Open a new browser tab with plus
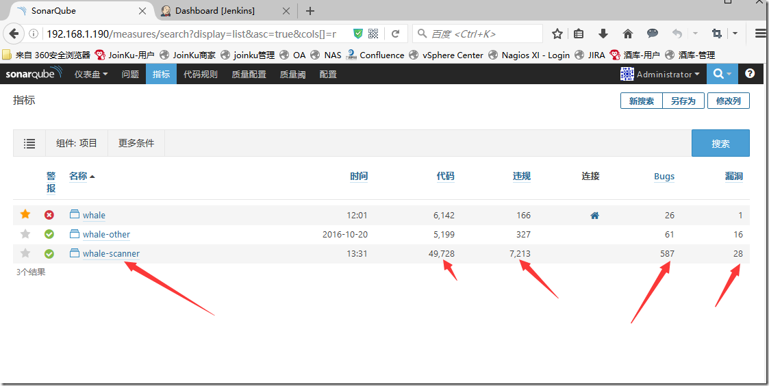Image resolution: width=769 pixels, height=386 pixels. coord(310,11)
